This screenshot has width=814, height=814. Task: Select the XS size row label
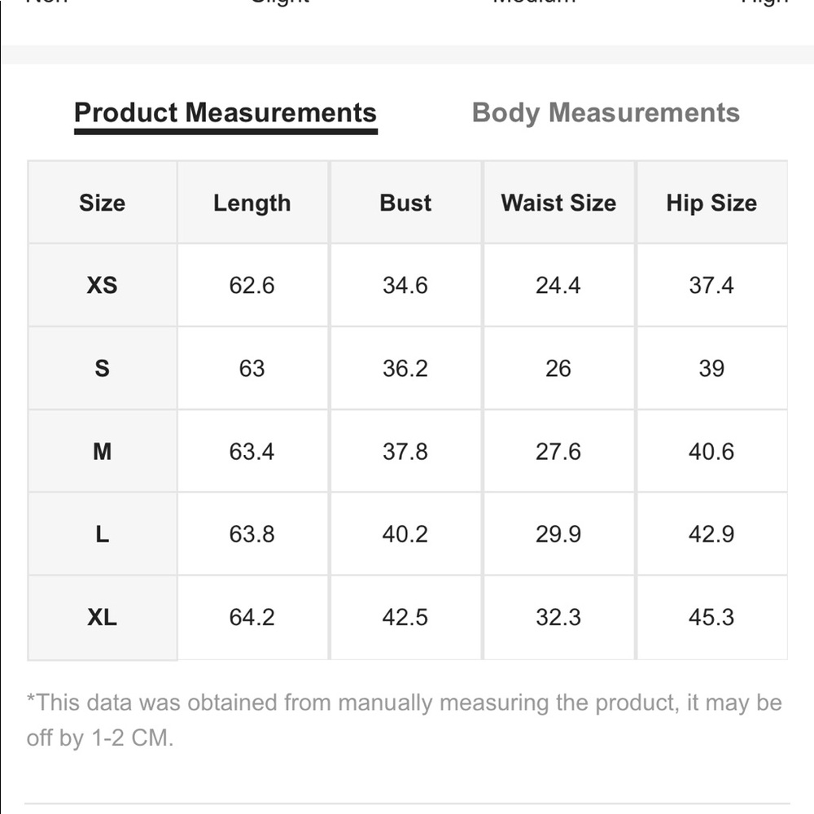(103, 286)
